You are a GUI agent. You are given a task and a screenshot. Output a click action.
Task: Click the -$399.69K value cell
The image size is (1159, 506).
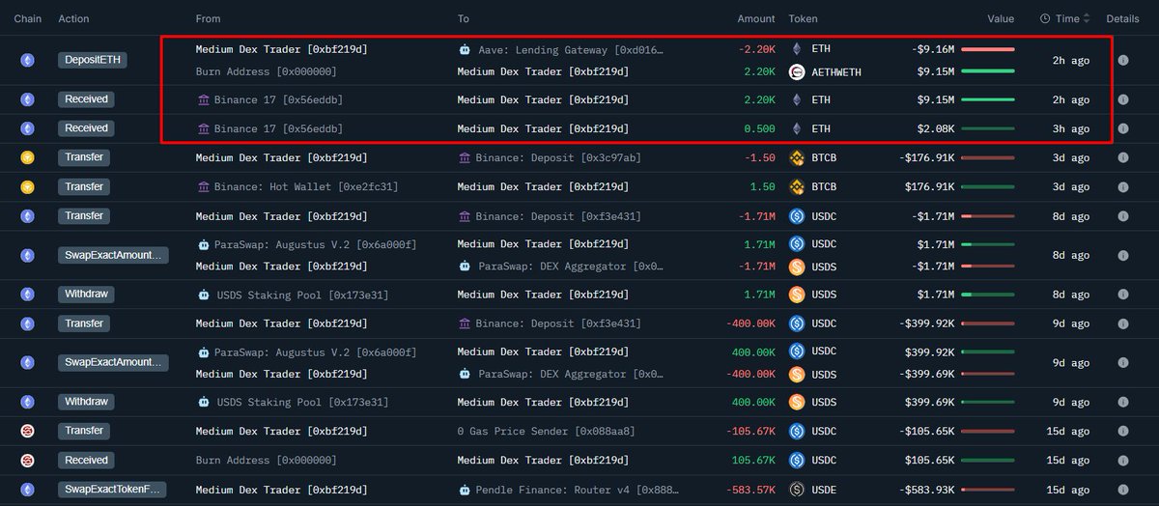(928, 374)
